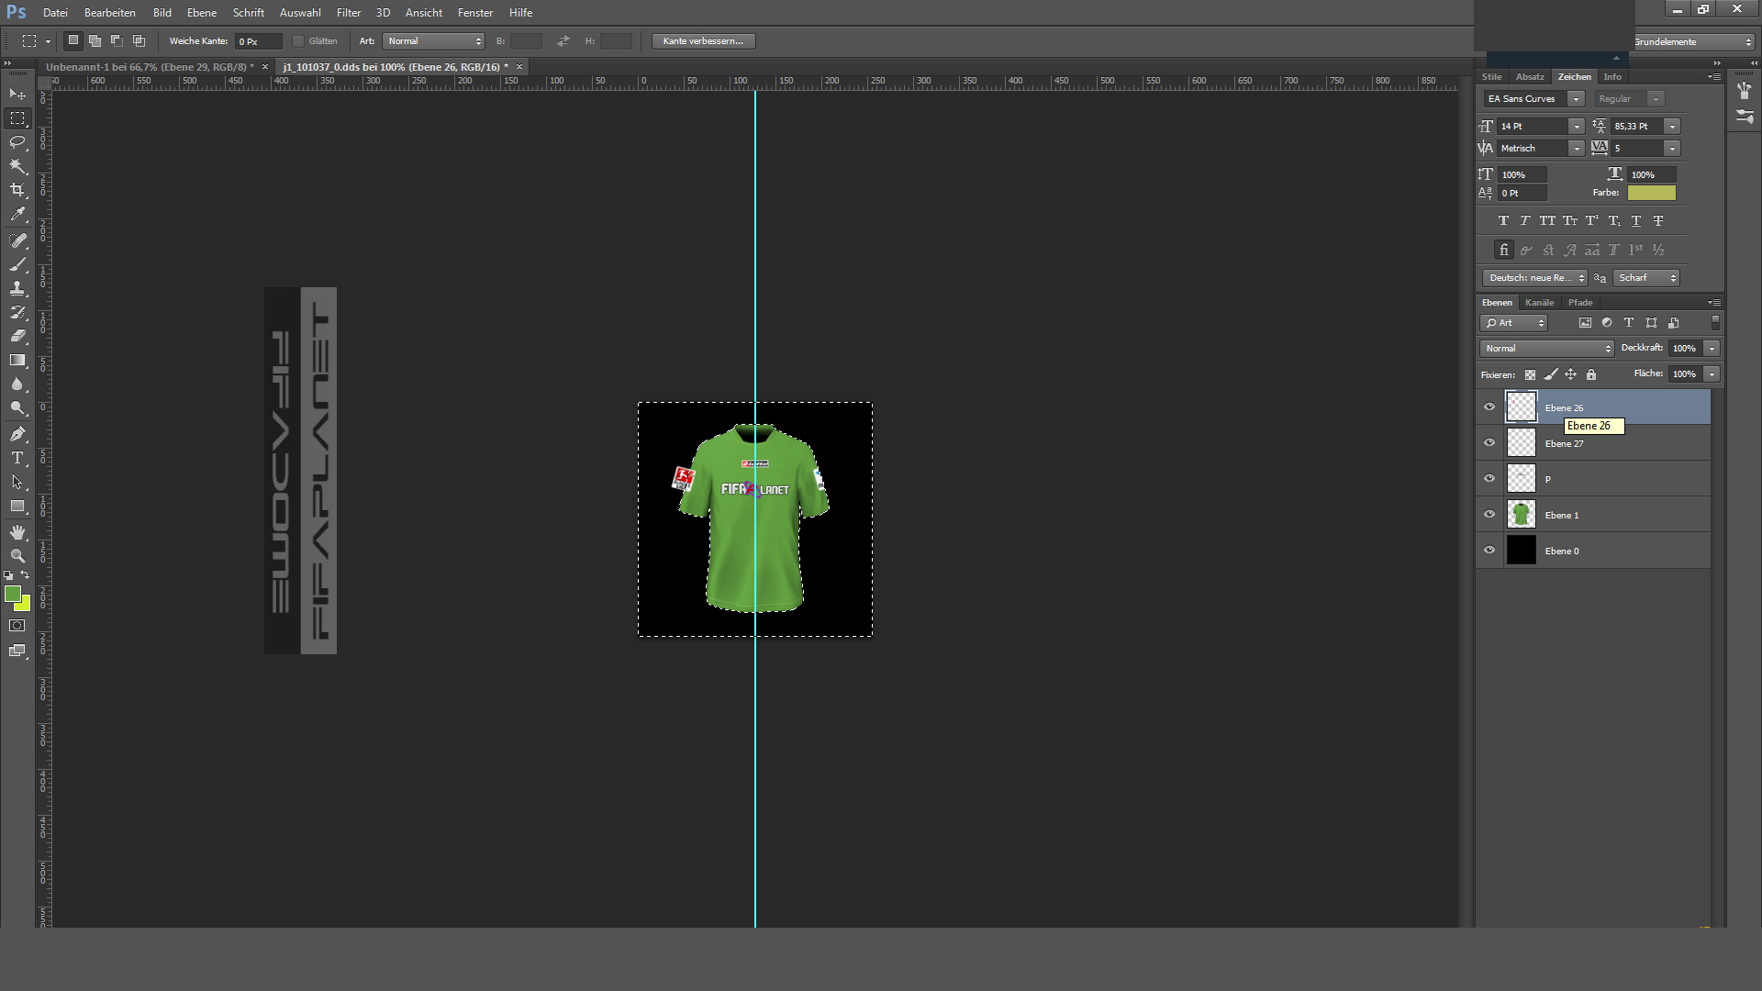Click the Subtract from selection option icon

[x=117, y=41]
